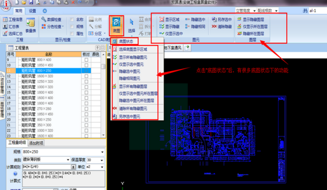Click 显示隐藏图层 in the 图层 group
This screenshot has width=327, height=190.
tap(250, 19)
